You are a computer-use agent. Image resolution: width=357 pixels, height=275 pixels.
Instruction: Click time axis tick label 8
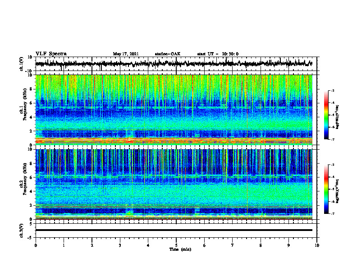(x=261, y=245)
